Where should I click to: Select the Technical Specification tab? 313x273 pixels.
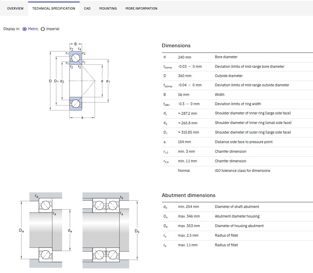54,8
